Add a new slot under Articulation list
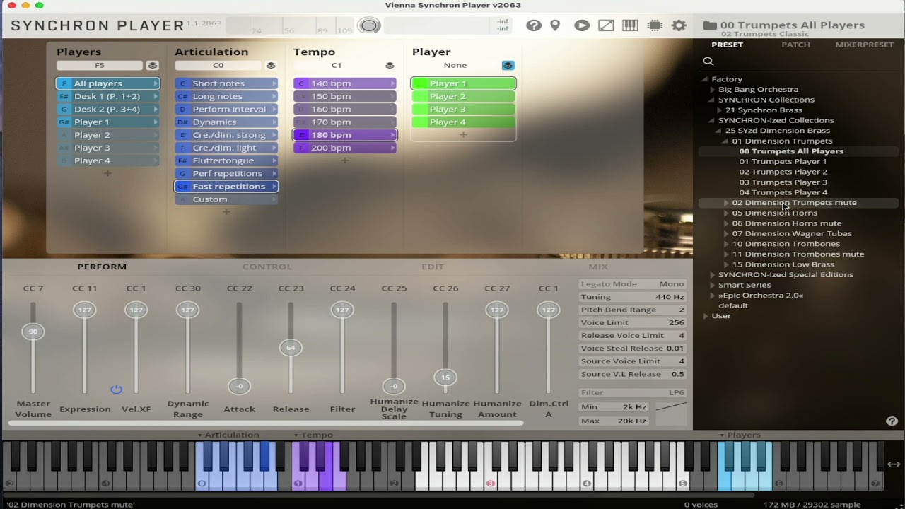Image resolution: width=905 pixels, height=509 pixels. 226,212
